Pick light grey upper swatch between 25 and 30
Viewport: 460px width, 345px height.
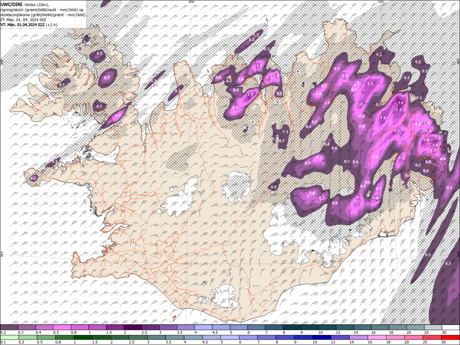click(x=433, y=327)
